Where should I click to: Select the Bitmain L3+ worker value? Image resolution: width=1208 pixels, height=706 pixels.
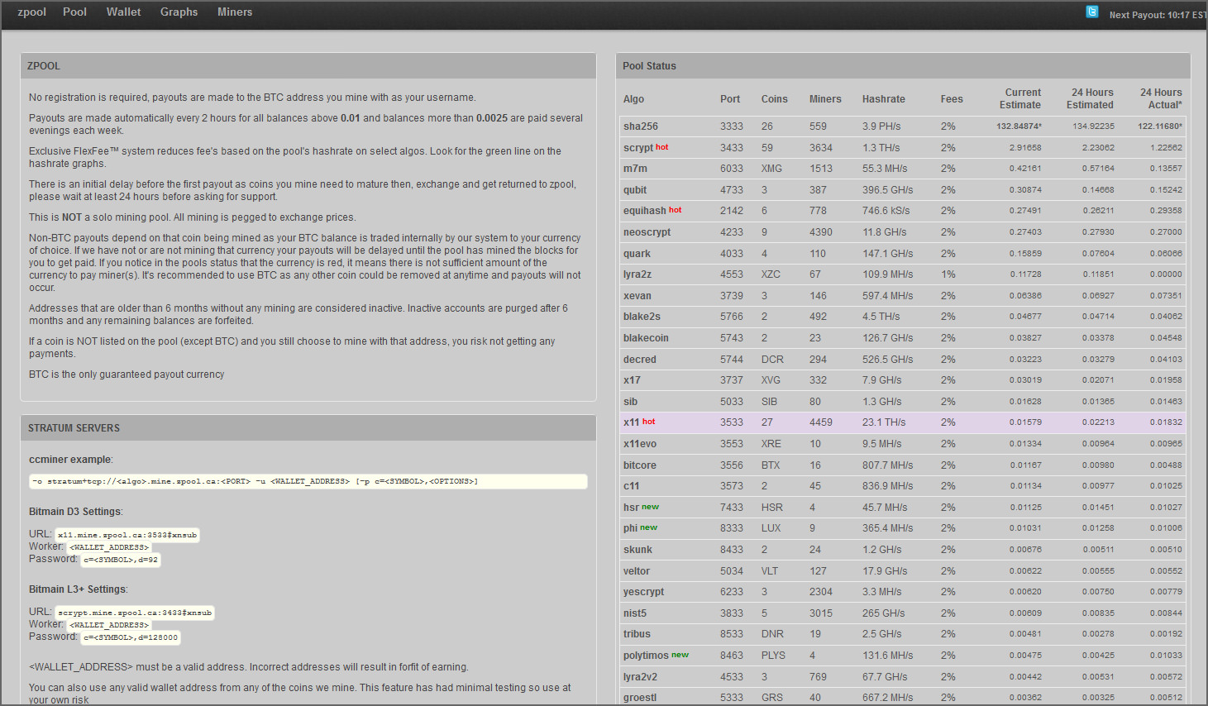point(109,625)
